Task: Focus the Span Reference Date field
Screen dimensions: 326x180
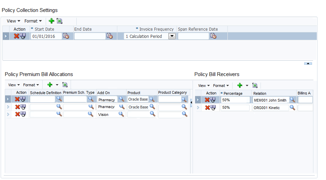Action: click(193, 36)
